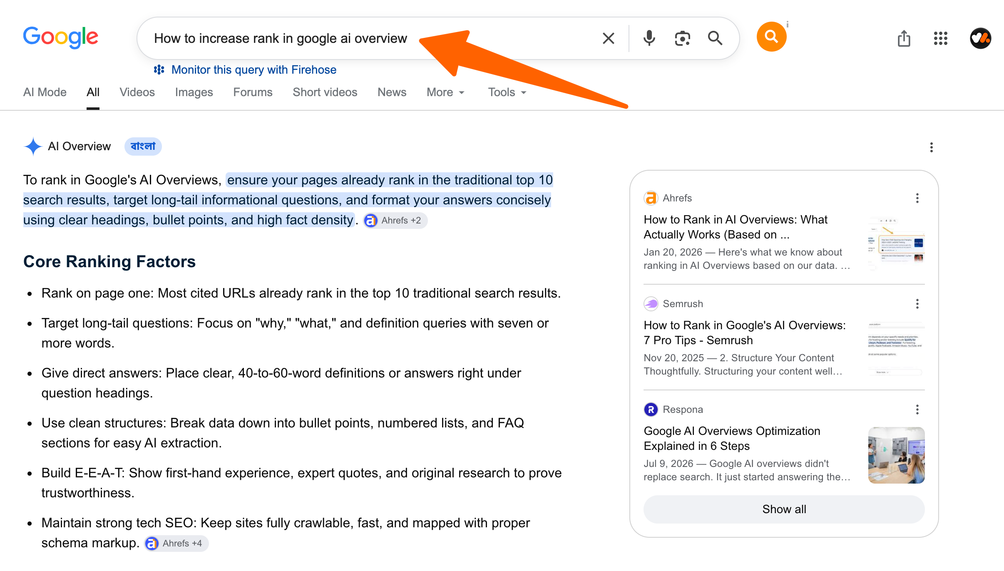This screenshot has height=571, width=1004.
Task: Open Google Lens image search icon
Action: pos(682,38)
